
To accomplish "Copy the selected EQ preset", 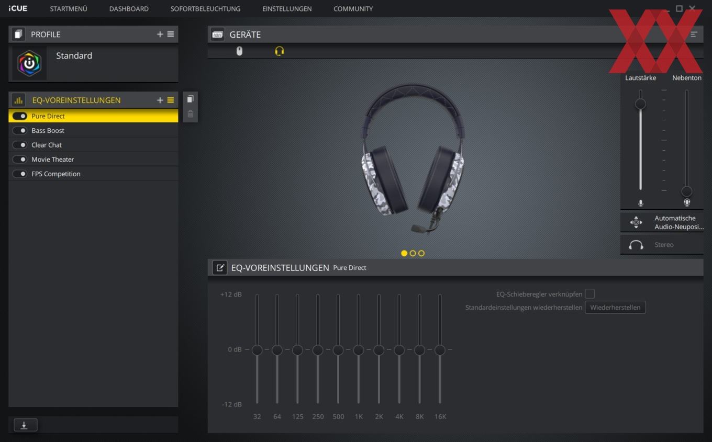I will (191, 99).
